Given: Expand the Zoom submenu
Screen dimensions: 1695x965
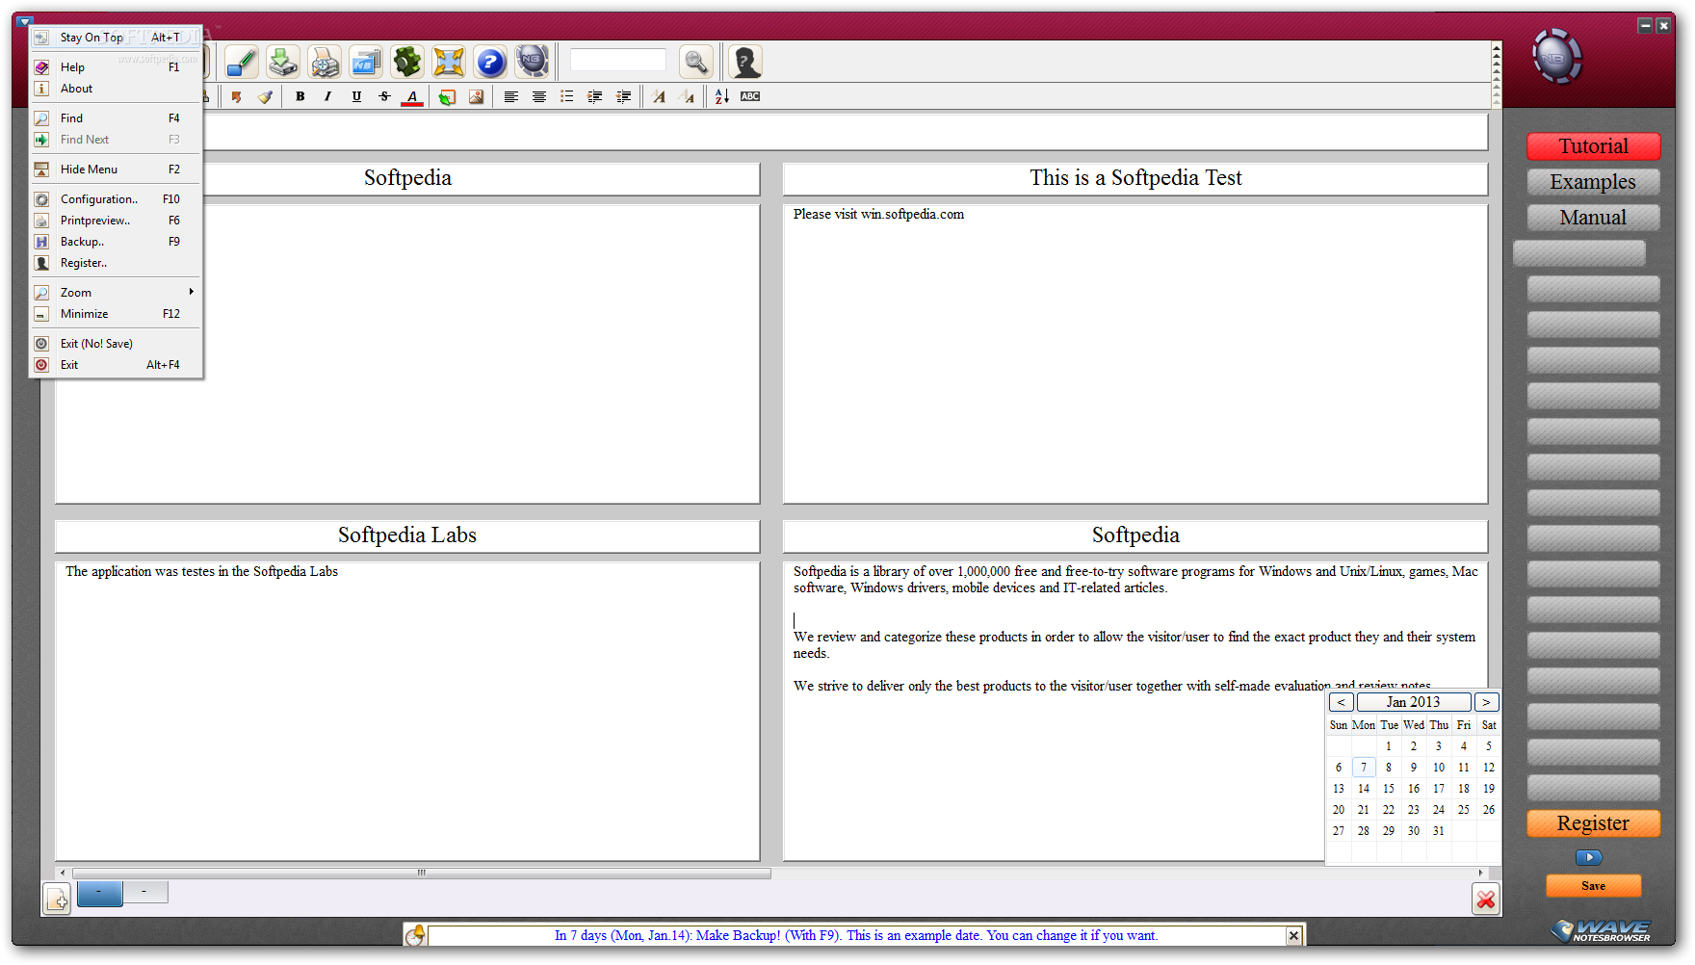Looking at the screenshot, I should pos(117,293).
